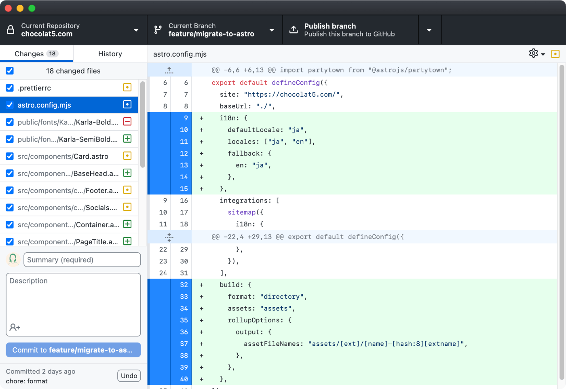Image resolution: width=566 pixels, height=389 pixels.
Task: Click the 'chore: format' last commit text
Action: [27, 381]
